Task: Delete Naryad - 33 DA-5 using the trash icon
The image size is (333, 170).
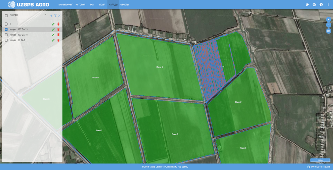Action: (58, 40)
